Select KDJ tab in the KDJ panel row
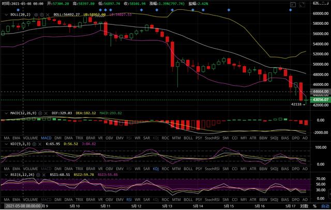This screenshot has width=331, height=210. tap(156, 169)
